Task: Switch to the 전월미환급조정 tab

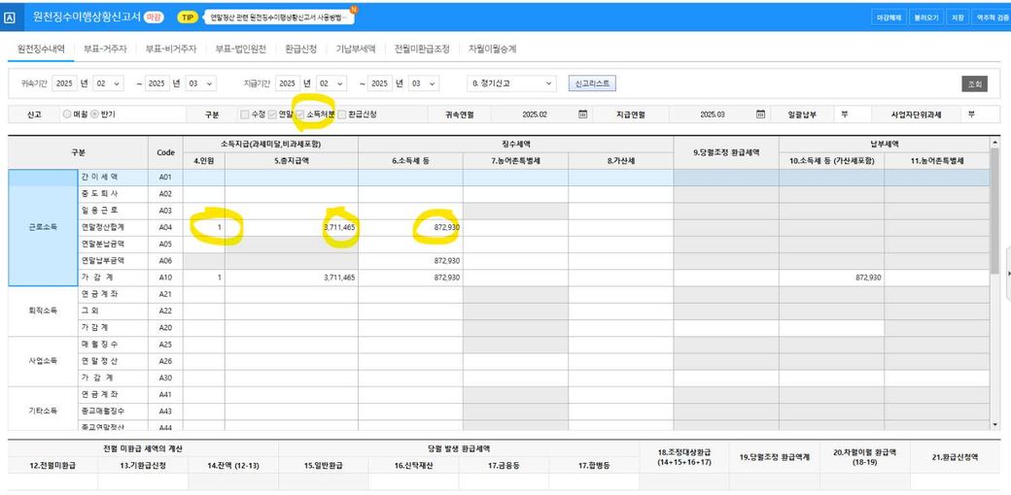Action: click(422, 49)
